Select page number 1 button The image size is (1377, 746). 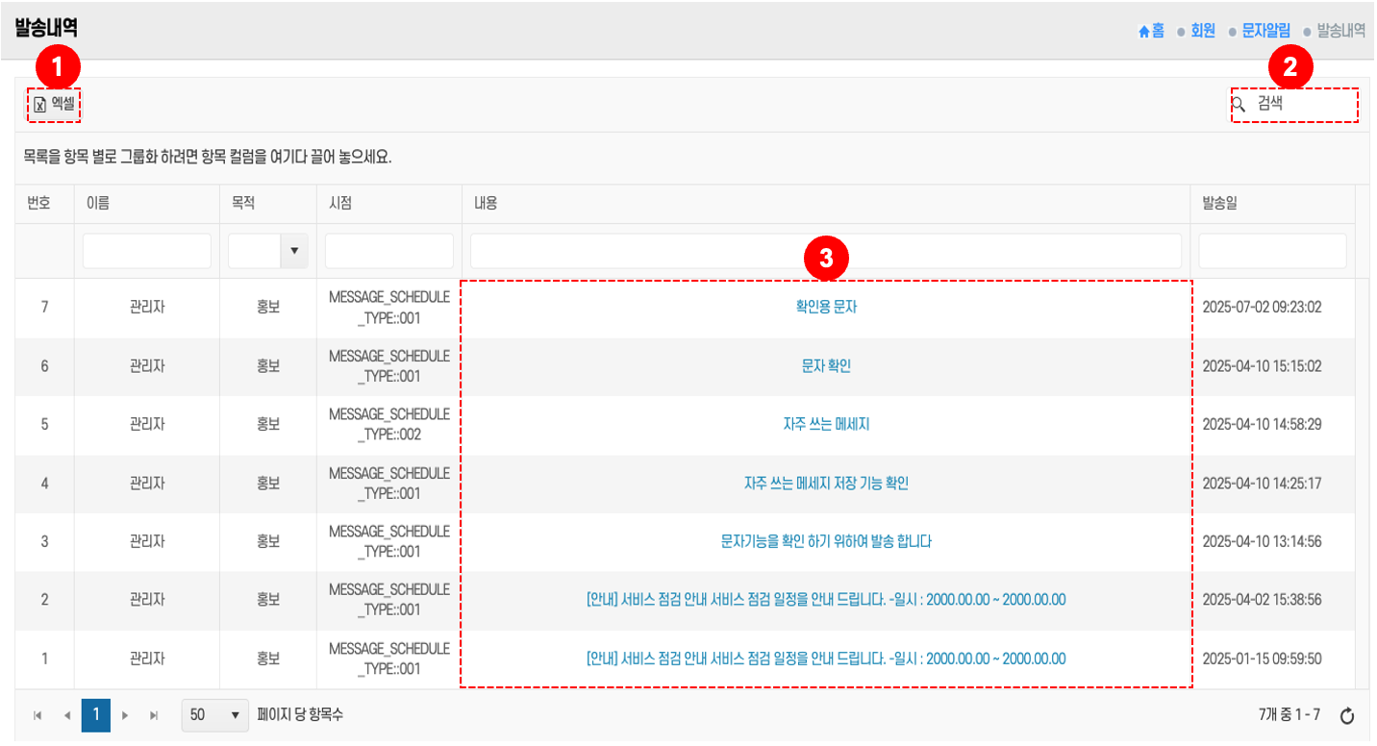click(96, 715)
